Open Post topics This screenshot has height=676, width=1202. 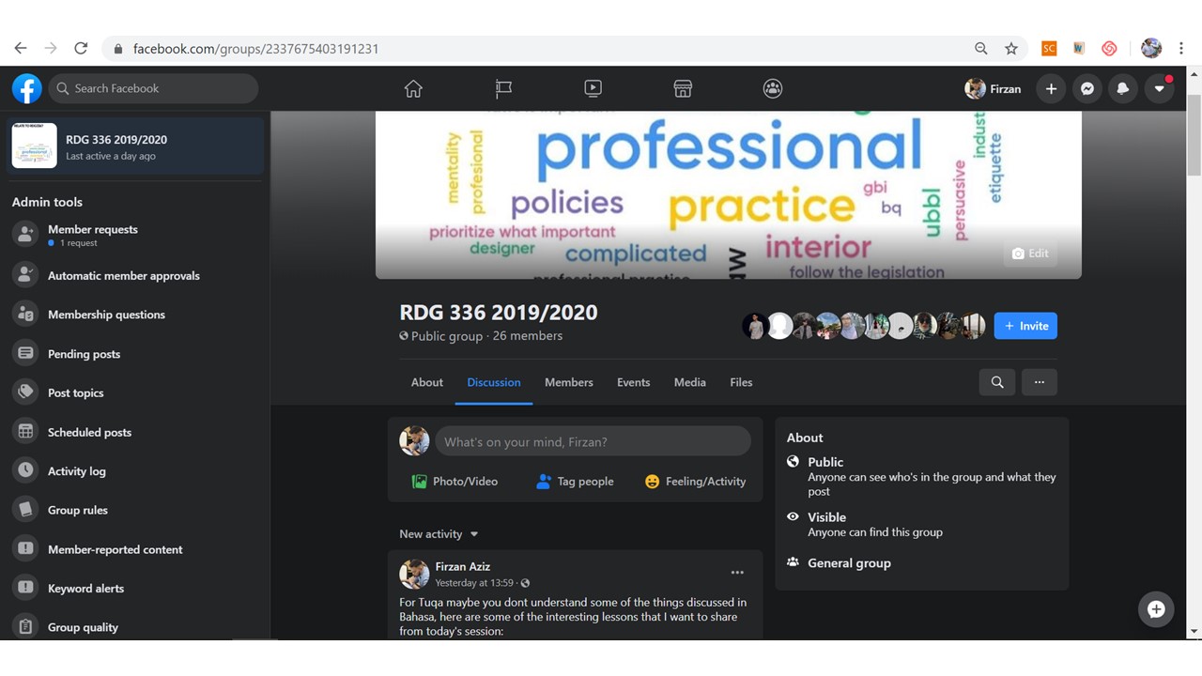[x=135, y=392]
